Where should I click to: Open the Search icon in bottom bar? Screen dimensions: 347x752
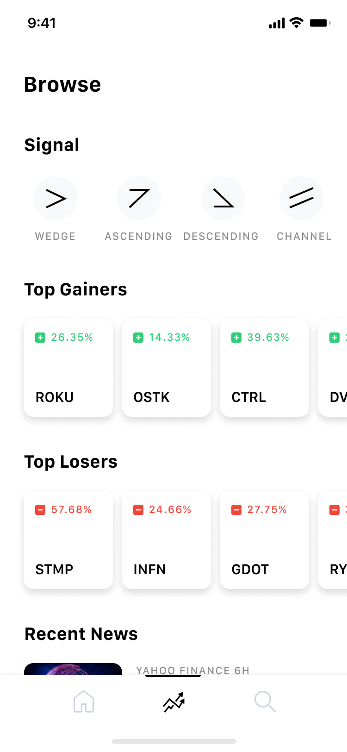(265, 702)
